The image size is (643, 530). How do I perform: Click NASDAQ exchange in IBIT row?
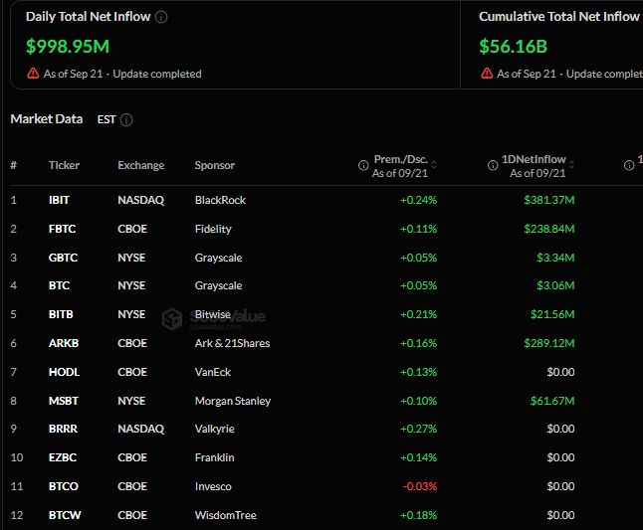[x=141, y=200]
